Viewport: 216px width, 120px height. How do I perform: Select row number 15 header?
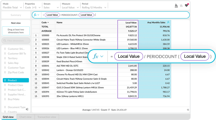coord(36,96)
